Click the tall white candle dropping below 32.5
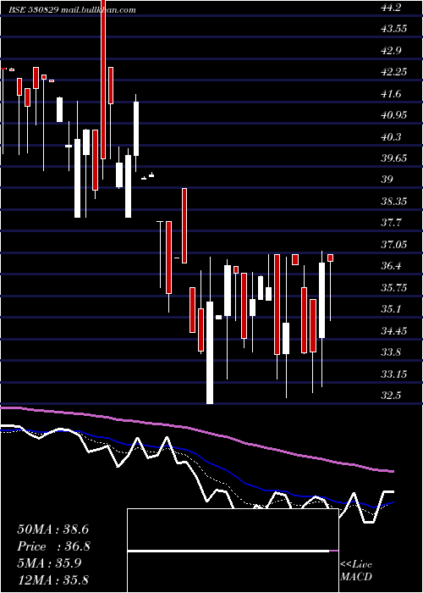Screen dimensions: 423x593 [x=210, y=352]
